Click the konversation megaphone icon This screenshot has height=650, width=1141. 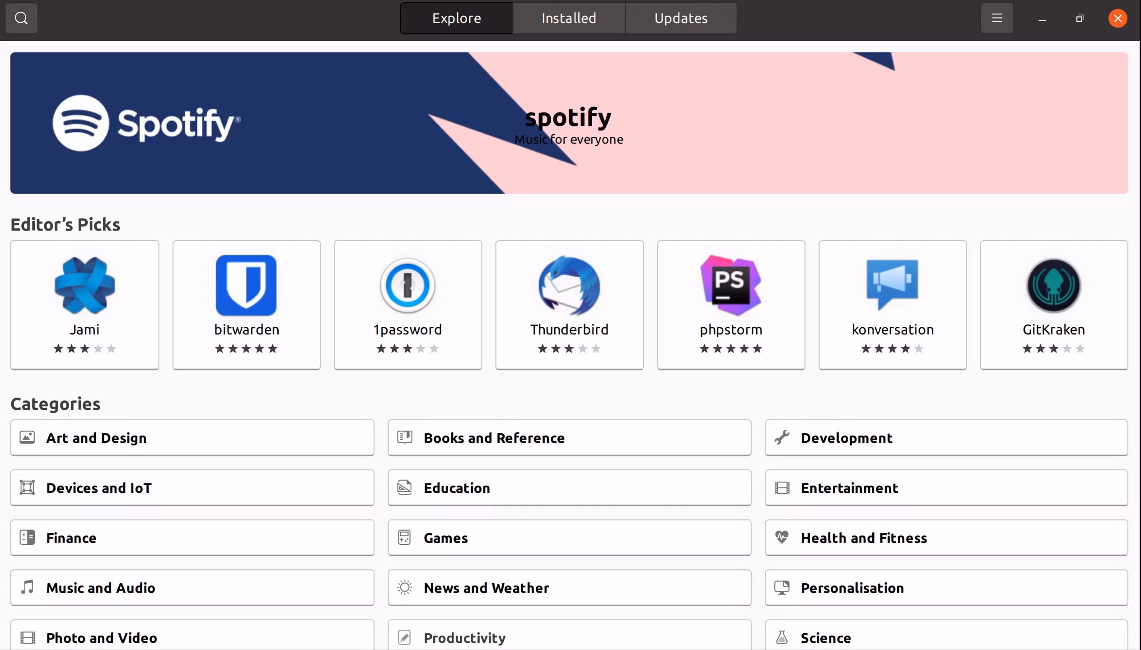[892, 284]
